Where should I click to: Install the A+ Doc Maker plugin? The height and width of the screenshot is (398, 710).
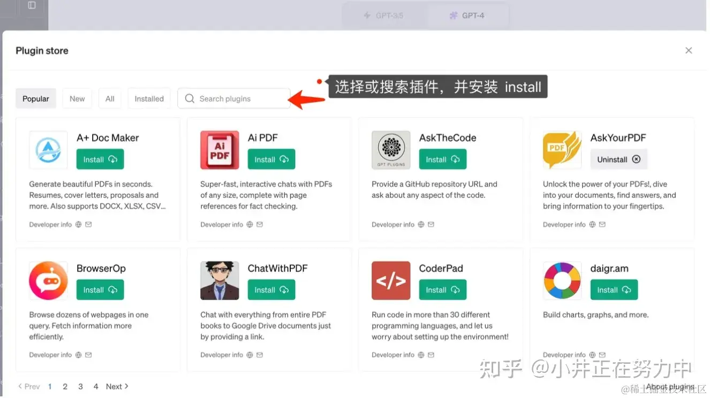point(100,159)
